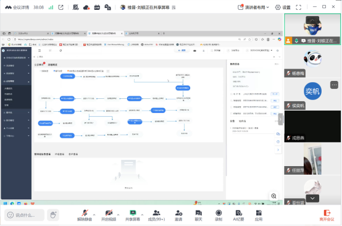Viewport: 342px width, 226px height.
Task: Unmute with 解除静音
Action: (85, 215)
